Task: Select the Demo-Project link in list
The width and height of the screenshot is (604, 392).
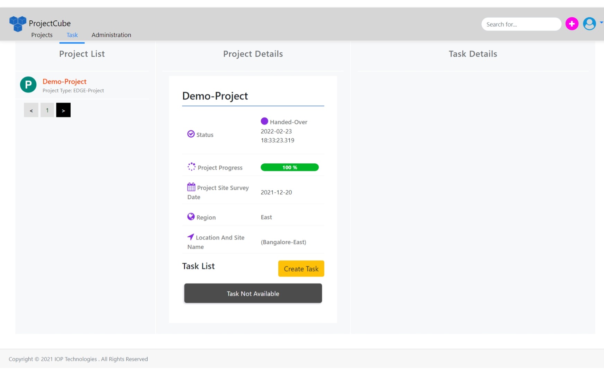Action: pos(64,82)
